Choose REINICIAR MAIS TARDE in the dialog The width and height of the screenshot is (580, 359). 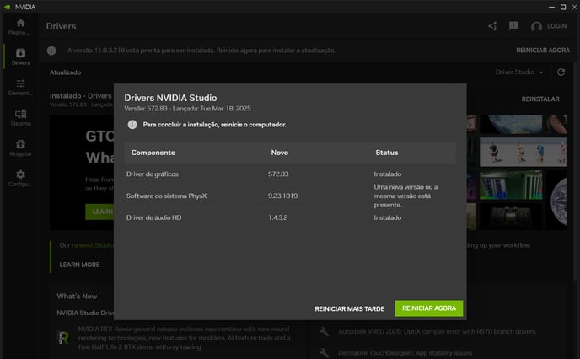pyautogui.click(x=350, y=308)
